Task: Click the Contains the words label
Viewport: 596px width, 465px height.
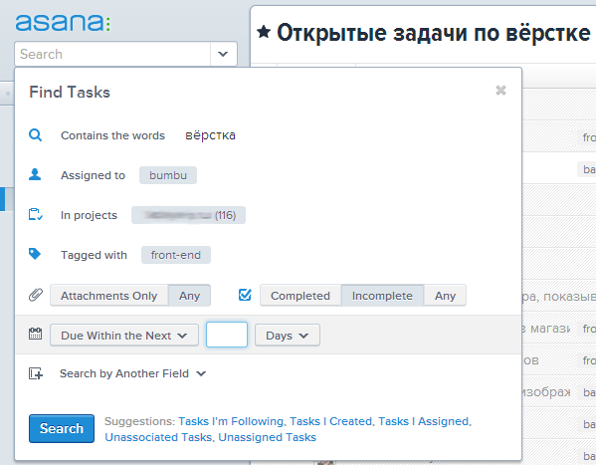Action: point(112,135)
